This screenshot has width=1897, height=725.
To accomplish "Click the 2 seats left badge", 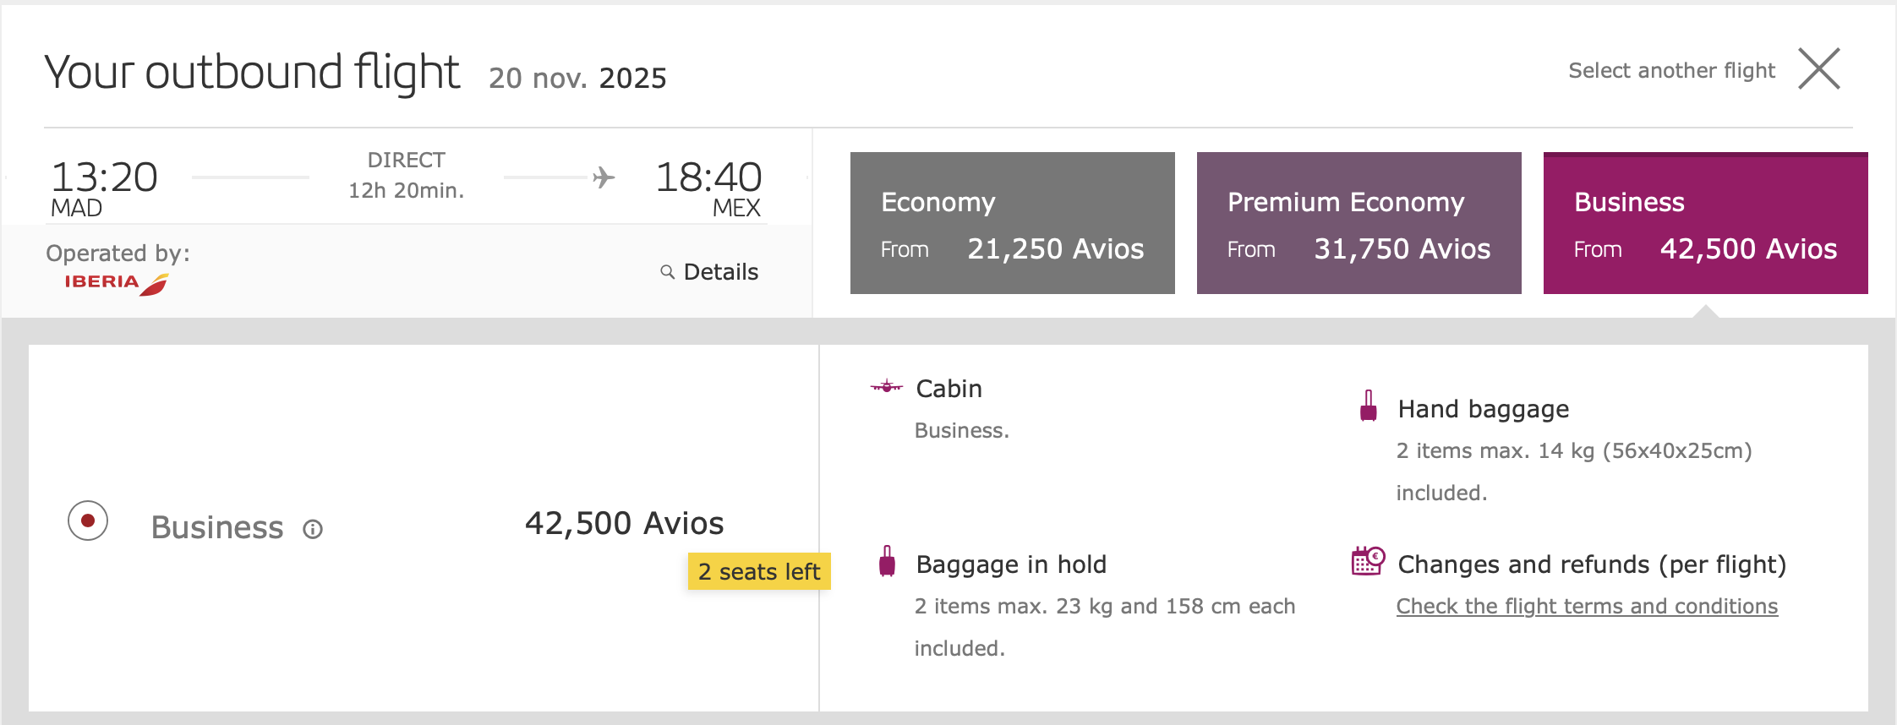I will (x=758, y=572).
